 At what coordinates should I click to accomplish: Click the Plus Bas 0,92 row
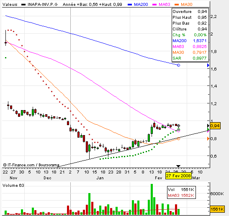point(190,23)
